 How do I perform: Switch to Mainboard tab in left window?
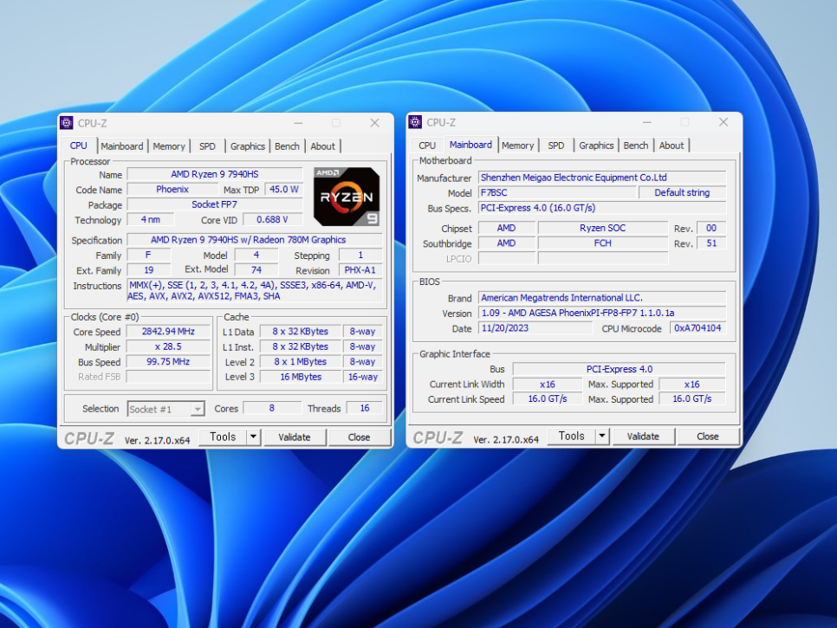122,146
